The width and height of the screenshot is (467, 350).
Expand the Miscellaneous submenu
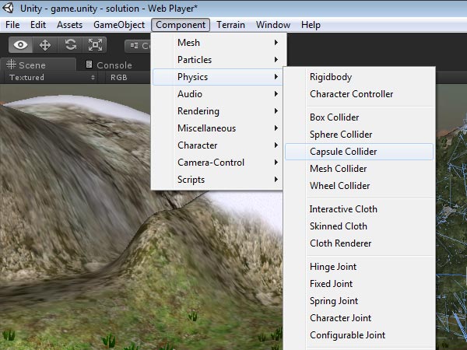[217, 128]
